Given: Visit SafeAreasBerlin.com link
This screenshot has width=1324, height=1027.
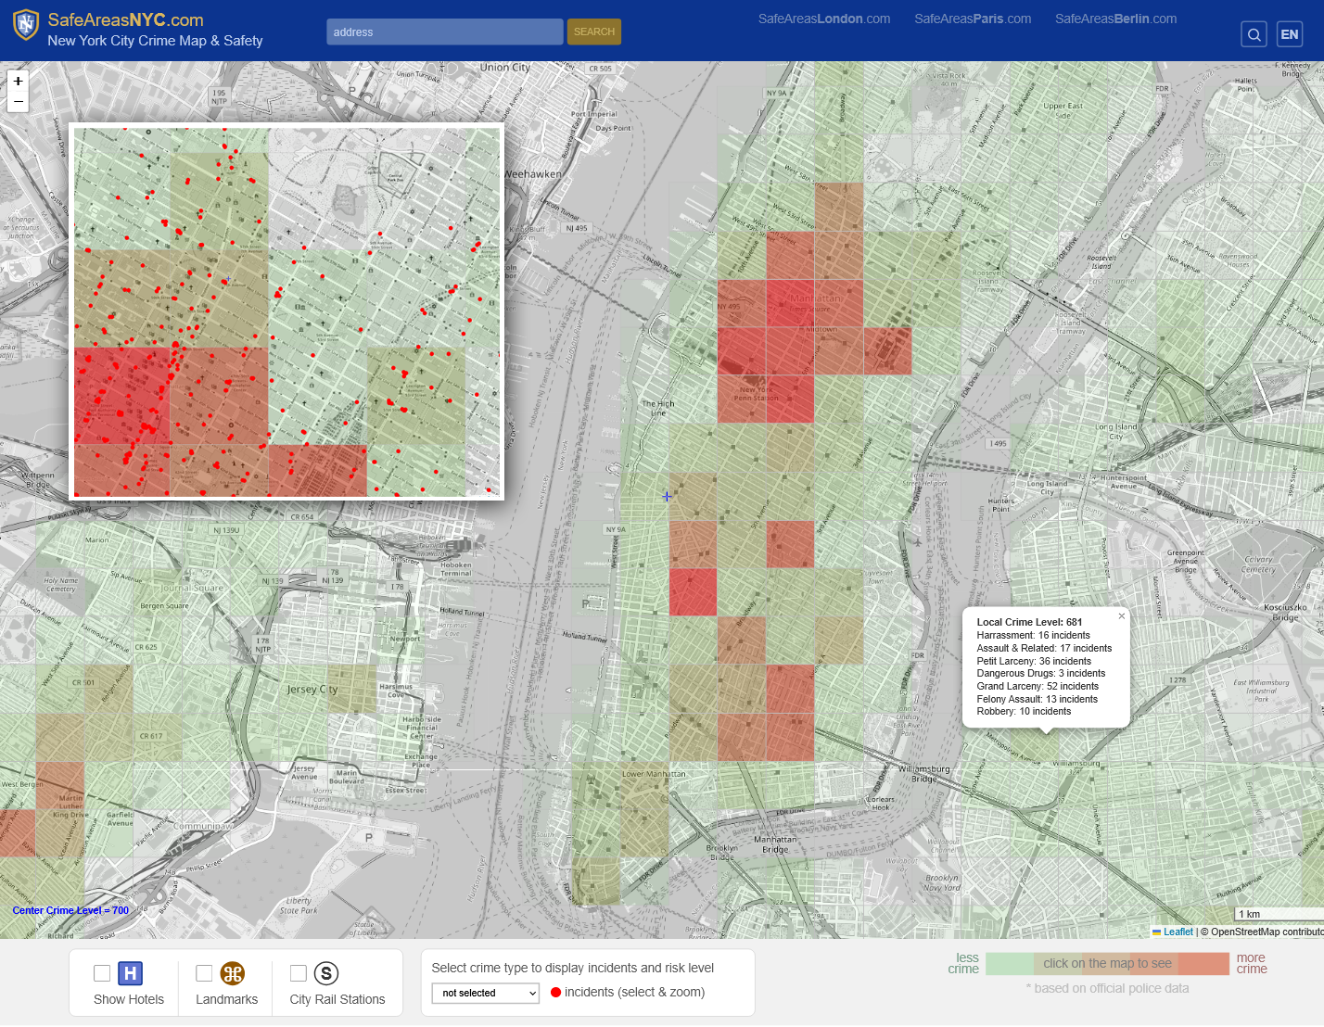Looking at the screenshot, I should [1115, 19].
